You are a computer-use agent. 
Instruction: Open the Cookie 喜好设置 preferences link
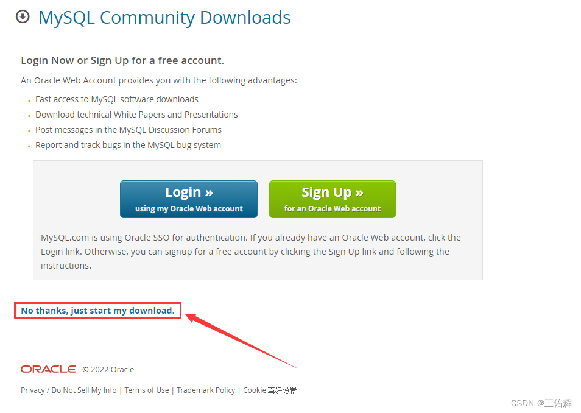270,390
